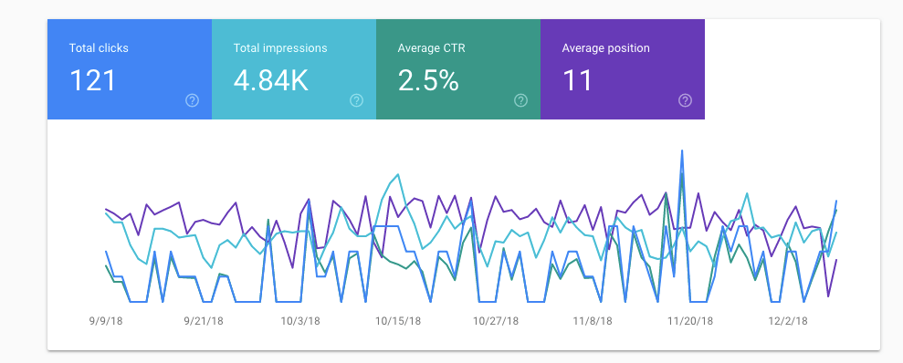Toggle the Average position metric card

(x=623, y=69)
